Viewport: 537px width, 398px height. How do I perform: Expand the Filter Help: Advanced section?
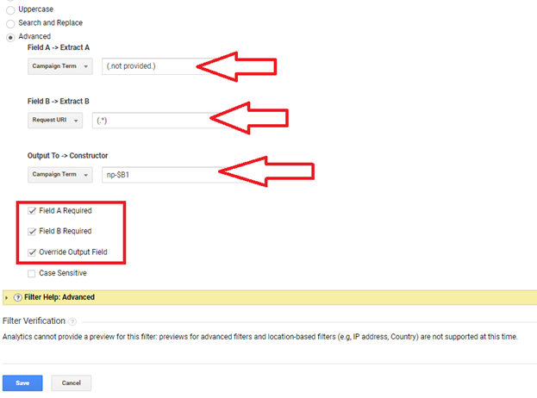coord(6,298)
